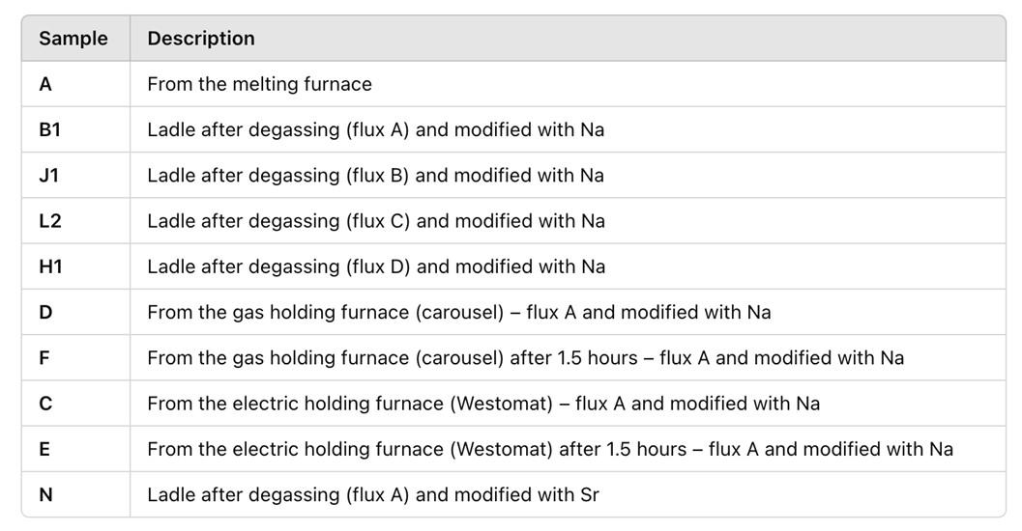This screenshot has height=531, width=1022.
Task: Click the 'From the melting furnace' description
Action: [x=259, y=84]
